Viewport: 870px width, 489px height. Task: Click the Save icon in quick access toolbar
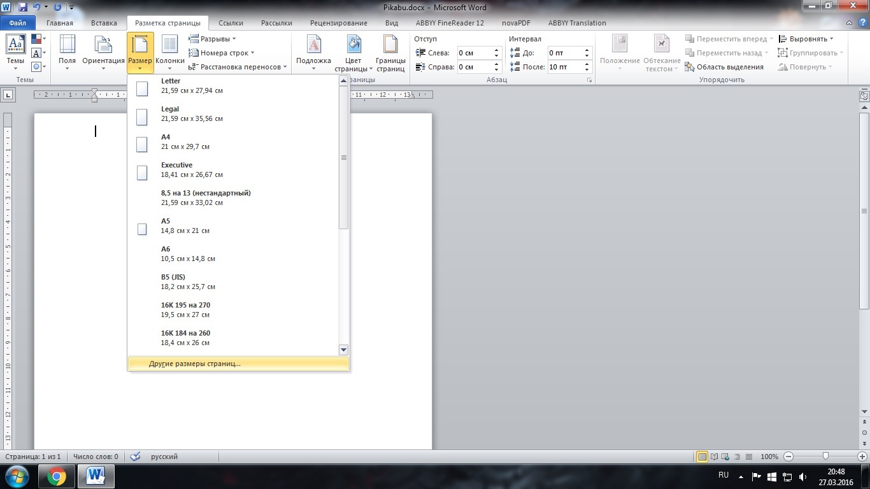pos(23,8)
